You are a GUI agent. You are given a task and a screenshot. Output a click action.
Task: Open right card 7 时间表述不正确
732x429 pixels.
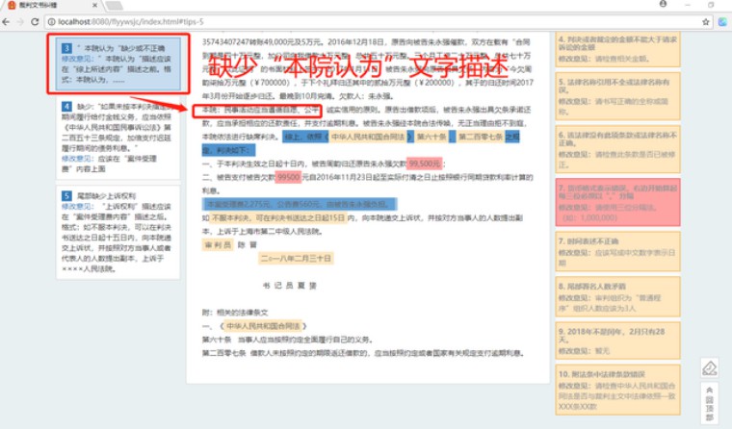[x=617, y=251]
